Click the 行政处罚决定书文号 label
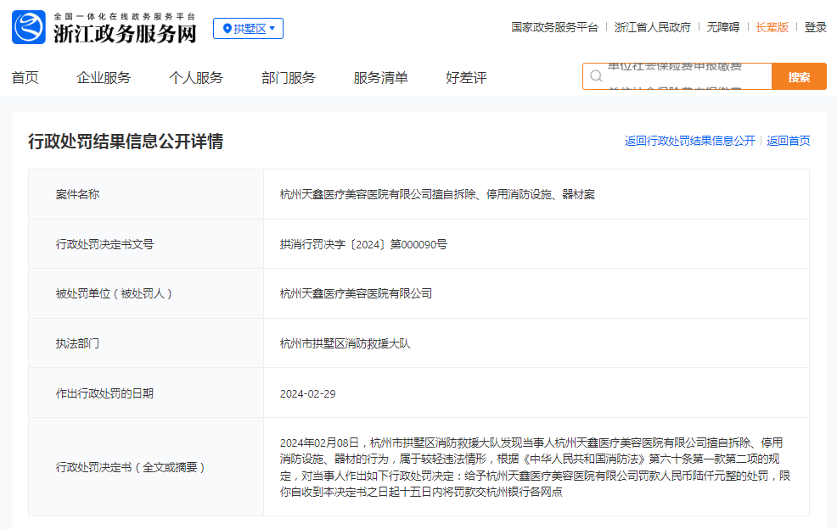 tap(104, 244)
